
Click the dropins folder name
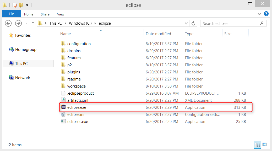[74, 51]
